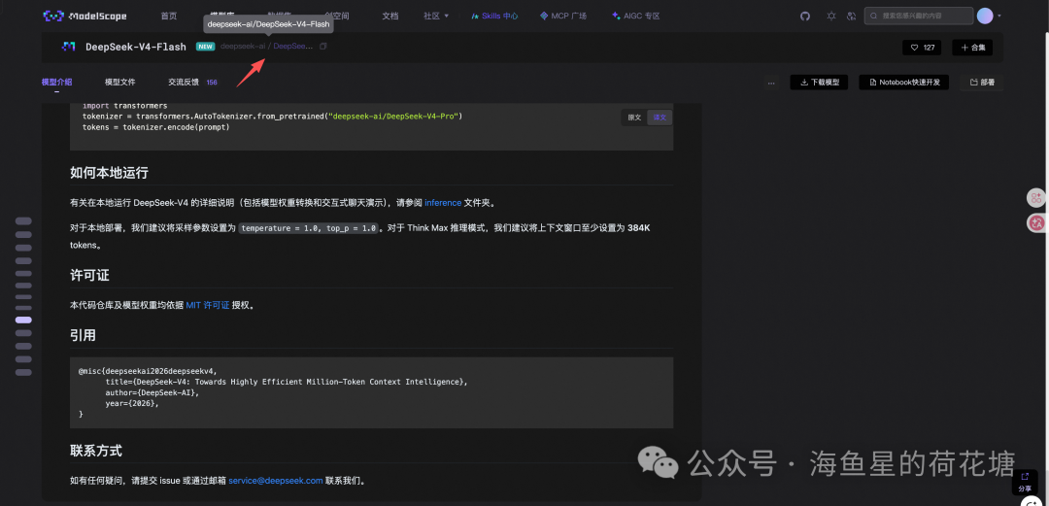Go to 首页 in navigation
This screenshot has height=506, width=1049.
[169, 17]
